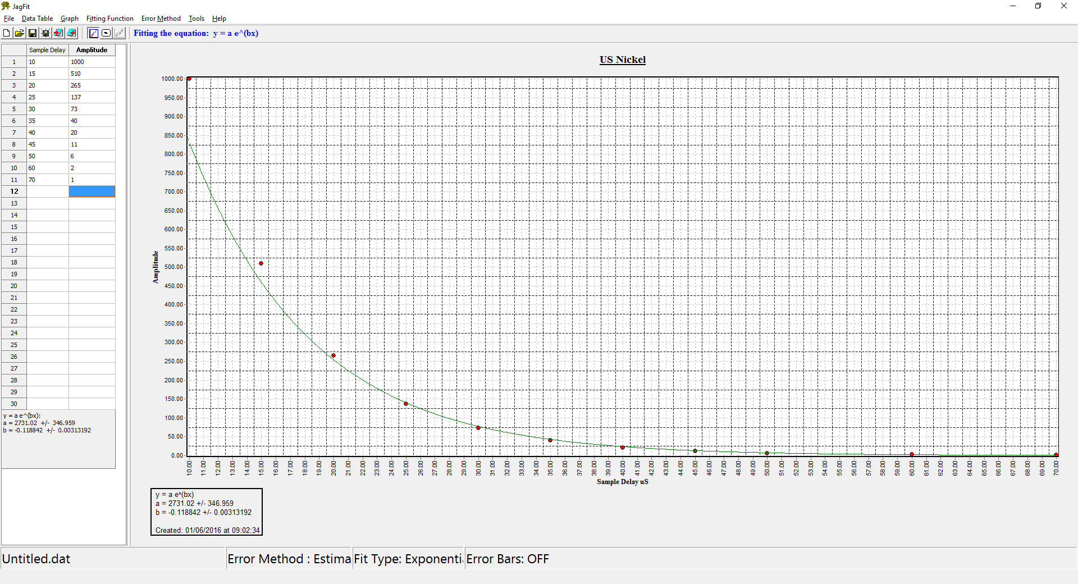Select row header number 12
Screen dimensions: 1078x584
point(14,191)
